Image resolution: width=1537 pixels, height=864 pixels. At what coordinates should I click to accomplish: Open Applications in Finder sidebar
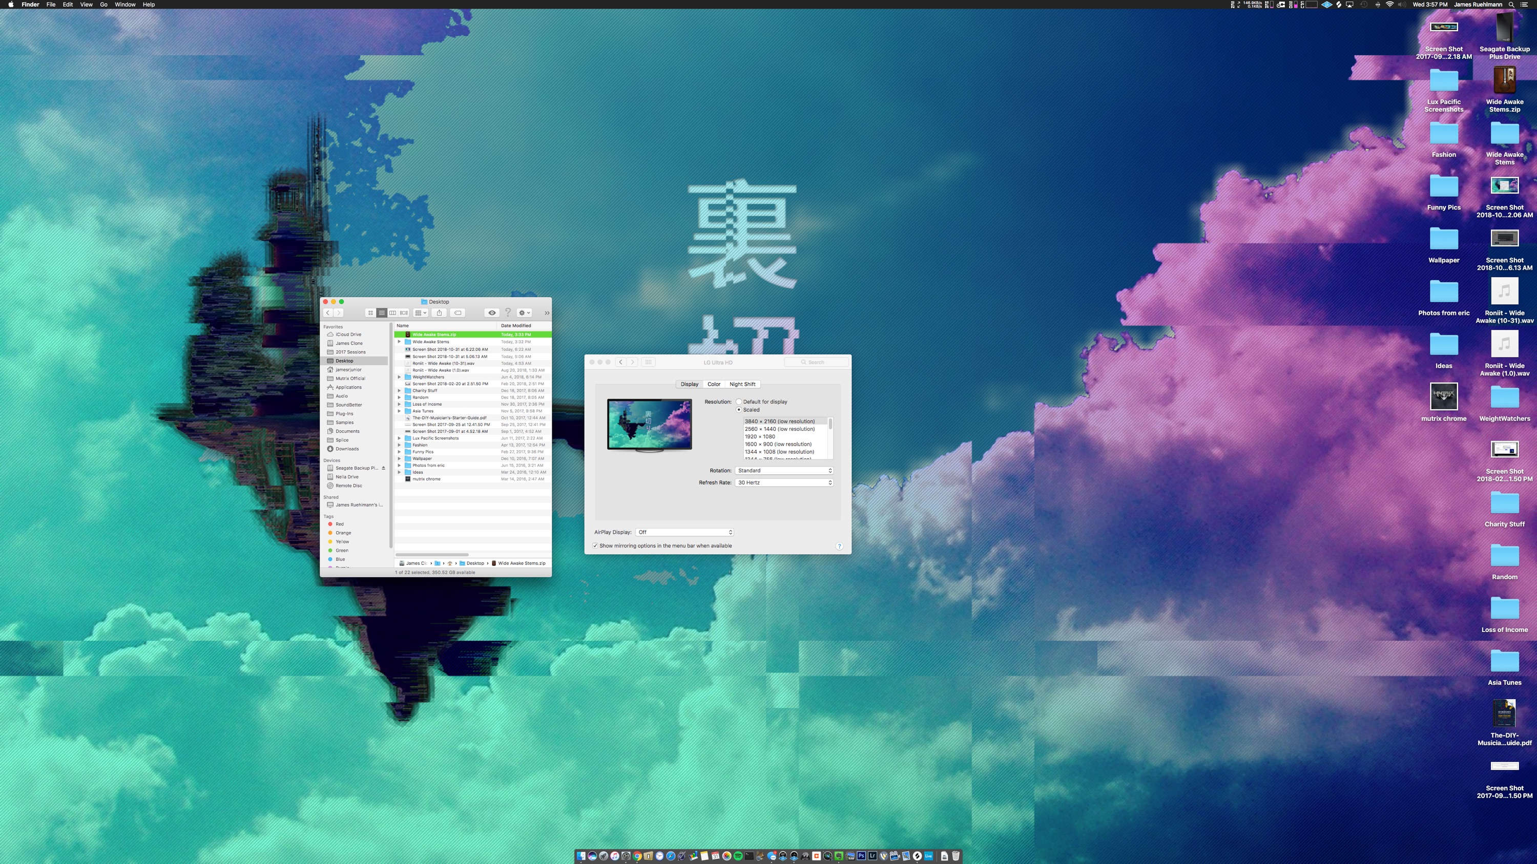point(348,388)
